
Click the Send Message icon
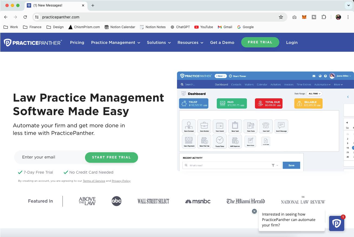[x=281, y=126]
